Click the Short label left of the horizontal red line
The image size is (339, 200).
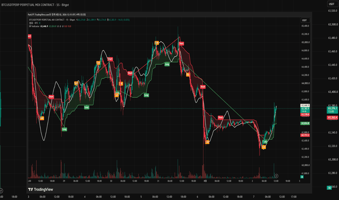click(x=220, y=117)
